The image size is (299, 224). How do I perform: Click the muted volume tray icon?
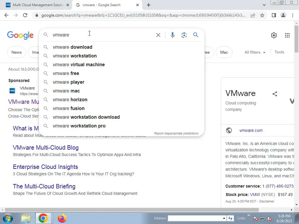pos(270,218)
